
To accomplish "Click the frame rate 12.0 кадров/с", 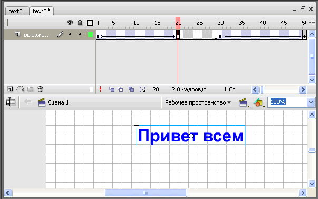I will [187, 89].
